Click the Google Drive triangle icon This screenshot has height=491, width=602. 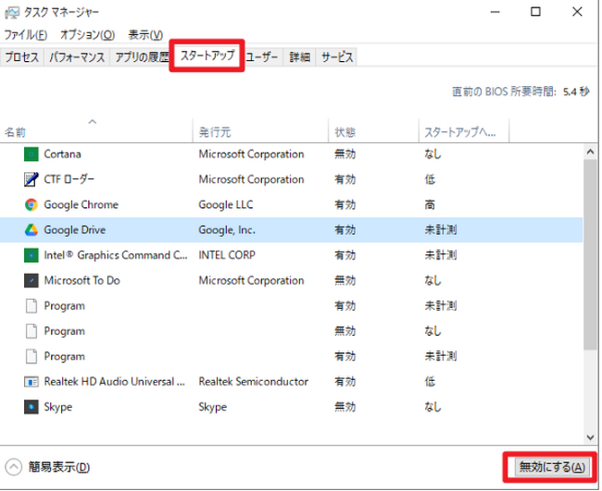[31, 230]
